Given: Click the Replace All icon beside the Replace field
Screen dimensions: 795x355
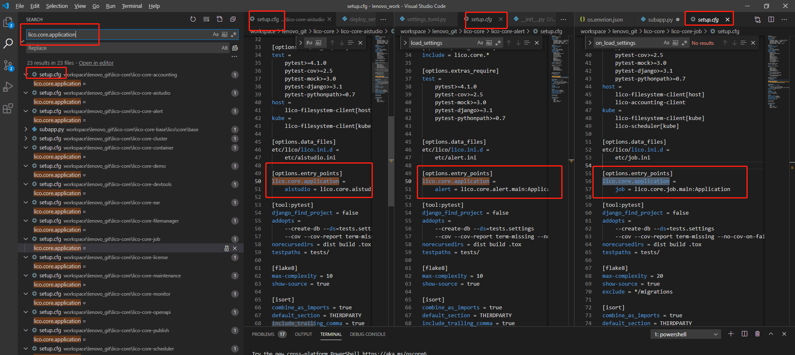Looking at the screenshot, I should pyautogui.click(x=235, y=48).
